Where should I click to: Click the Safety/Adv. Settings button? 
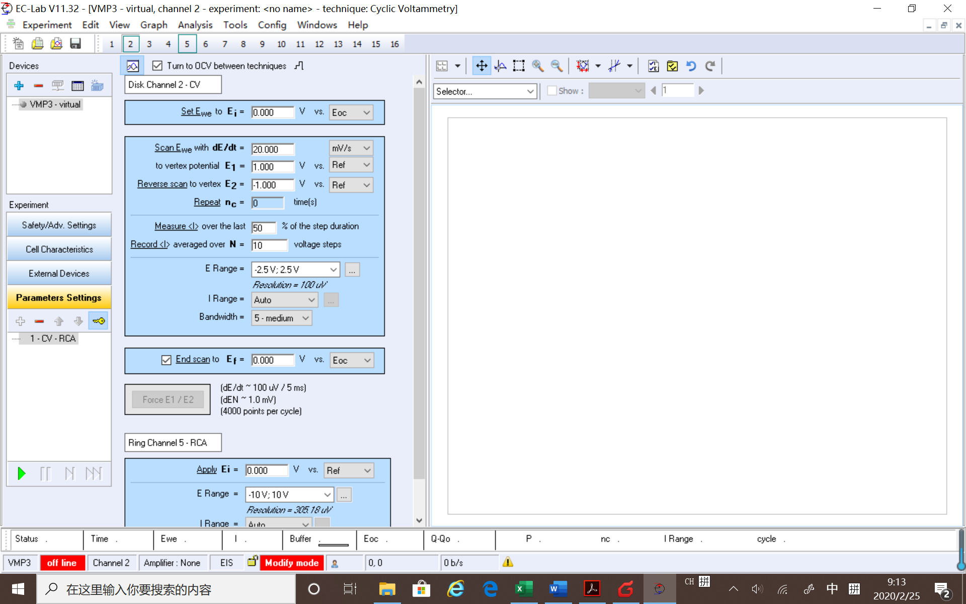(x=59, y=225)
